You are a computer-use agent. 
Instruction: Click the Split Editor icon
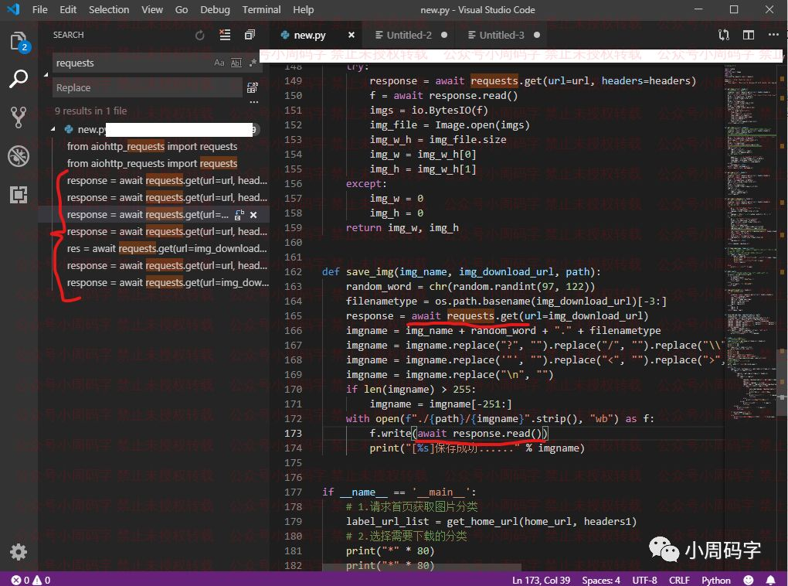tap(748, 35)
